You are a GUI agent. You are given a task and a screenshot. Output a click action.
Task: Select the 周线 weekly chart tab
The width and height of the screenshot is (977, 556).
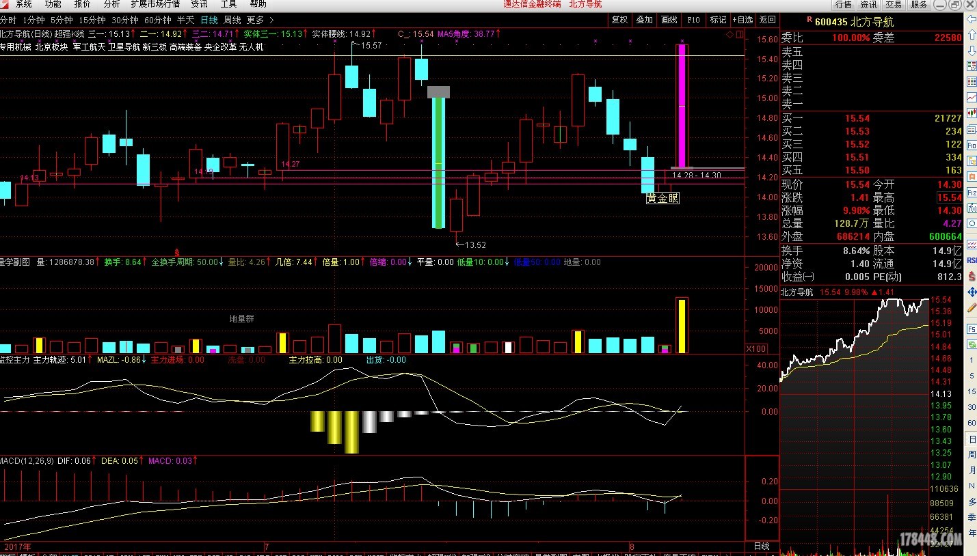click(x=232, y=20)
